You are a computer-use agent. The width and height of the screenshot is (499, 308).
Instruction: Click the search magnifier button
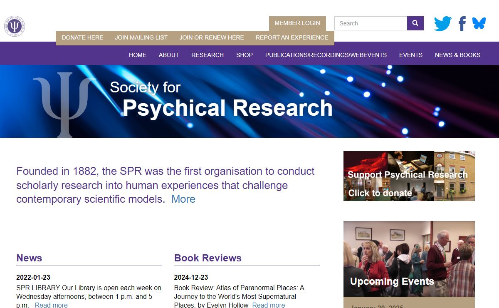[x=415, y=23]
